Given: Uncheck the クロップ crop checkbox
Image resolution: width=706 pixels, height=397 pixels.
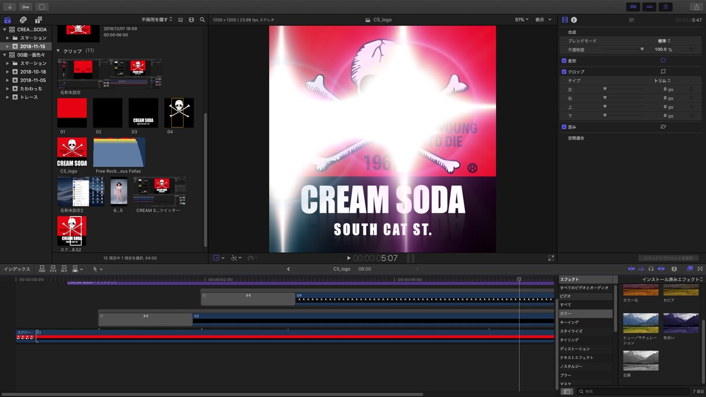Looking at the screenshot, I should click(x=564, y=72).
